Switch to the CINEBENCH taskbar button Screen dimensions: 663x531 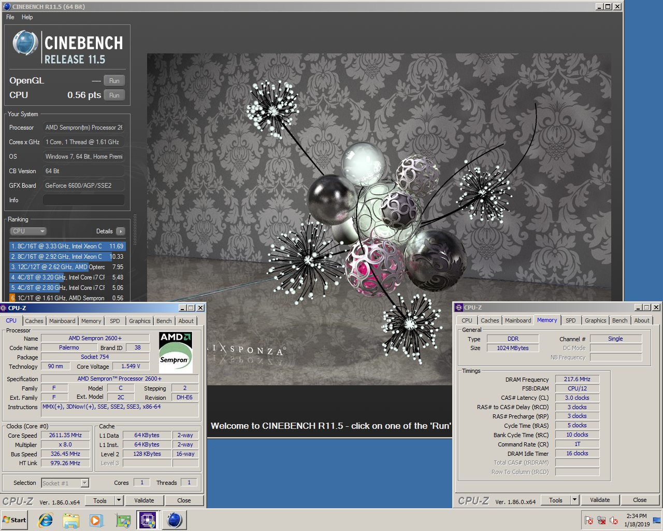pyautogui.click(x=175, y=520)
